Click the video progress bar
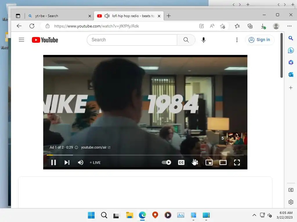 point(145,155)
